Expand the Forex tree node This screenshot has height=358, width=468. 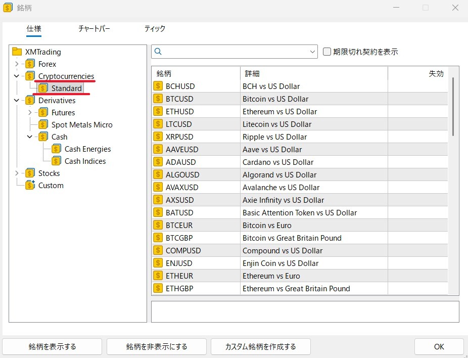click(x=17, y=64)
